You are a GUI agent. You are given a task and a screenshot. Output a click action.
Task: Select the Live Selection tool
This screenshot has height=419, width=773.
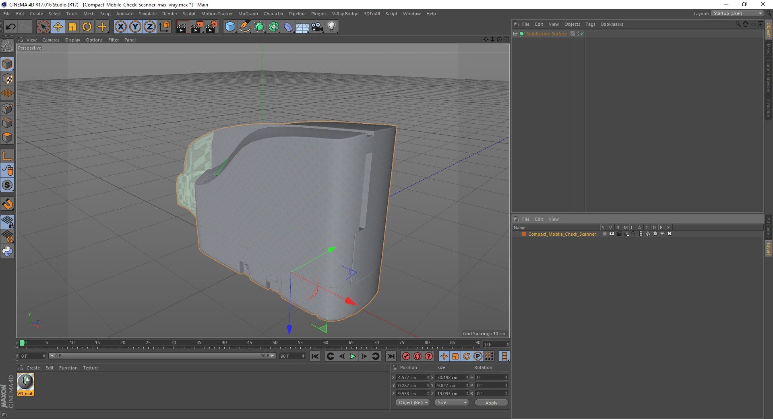[43, 27]
